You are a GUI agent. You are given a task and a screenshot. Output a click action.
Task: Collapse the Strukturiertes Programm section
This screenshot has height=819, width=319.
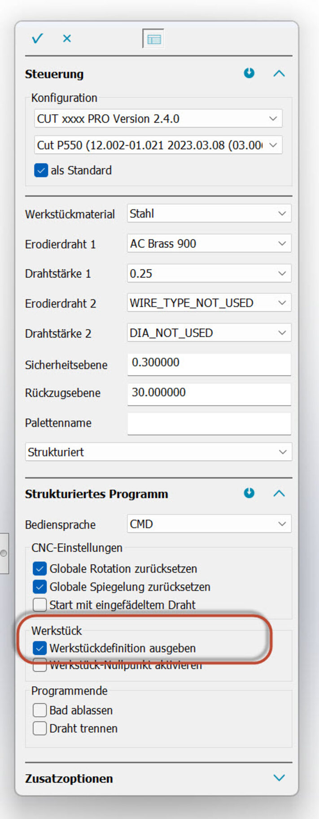pos(279,494)
